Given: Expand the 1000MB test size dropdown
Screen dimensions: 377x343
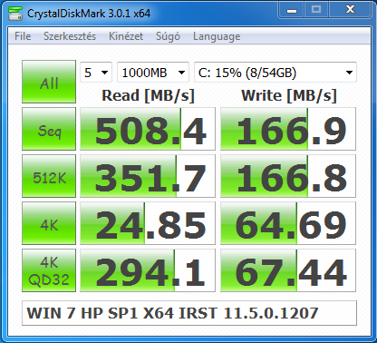Looking at the screenshot, I should click(153, 73).
